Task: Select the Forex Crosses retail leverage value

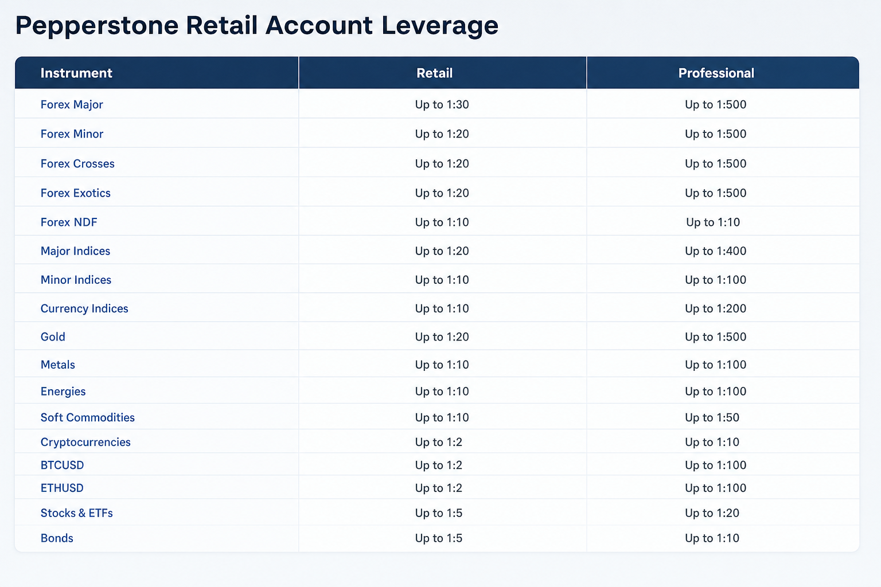Action: click(442, 163)
